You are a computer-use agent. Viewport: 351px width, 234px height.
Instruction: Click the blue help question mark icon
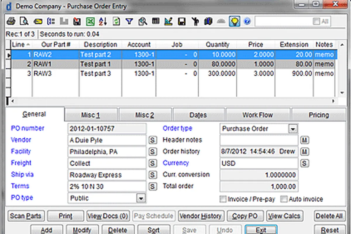tap(247, 21)
